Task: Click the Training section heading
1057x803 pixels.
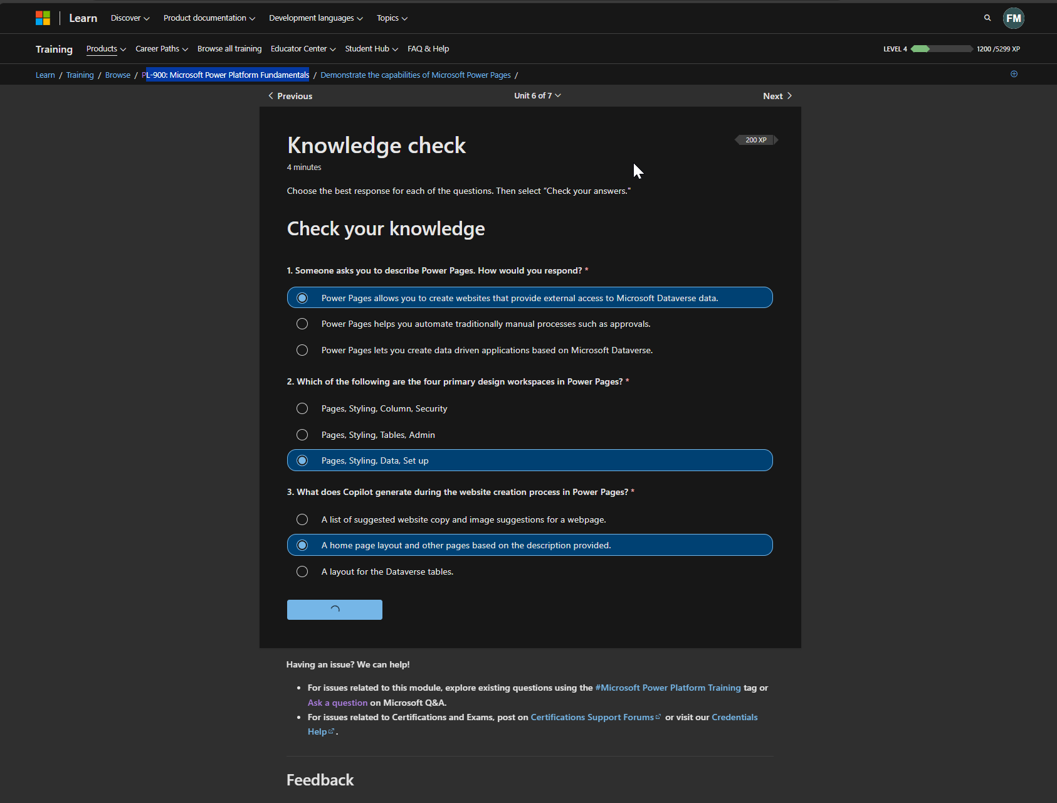Action: pos(54,49)
